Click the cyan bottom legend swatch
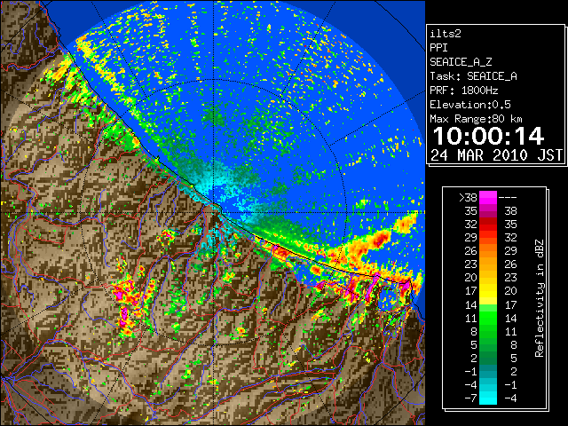The image size is (568, 426). (488, 398)
